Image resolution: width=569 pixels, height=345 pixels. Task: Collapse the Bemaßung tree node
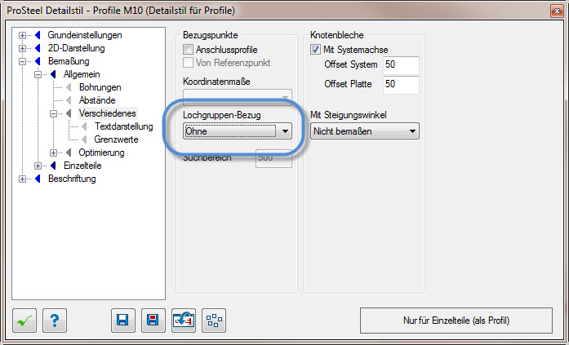[23, 62]
